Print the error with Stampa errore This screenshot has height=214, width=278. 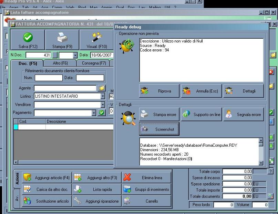pos(159,114)
